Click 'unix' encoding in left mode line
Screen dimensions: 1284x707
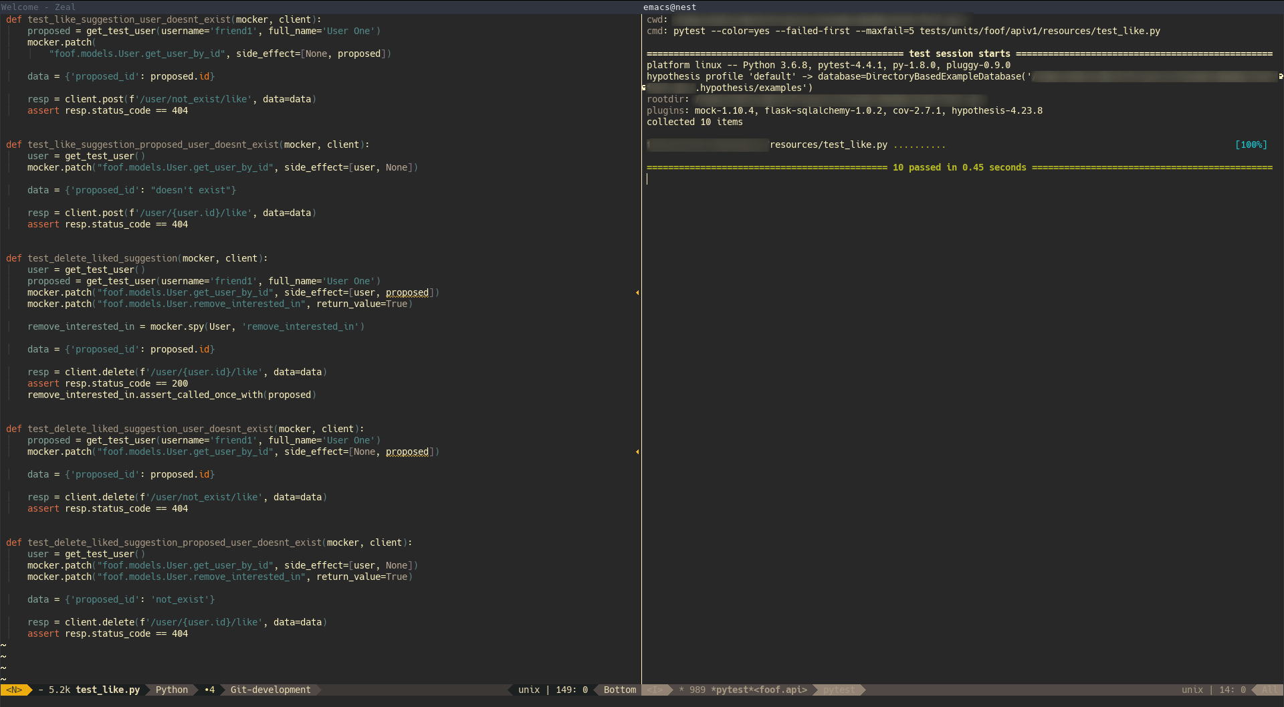(529, 690)
